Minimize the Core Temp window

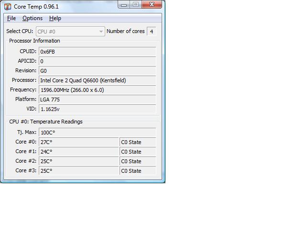click(124, 5)
